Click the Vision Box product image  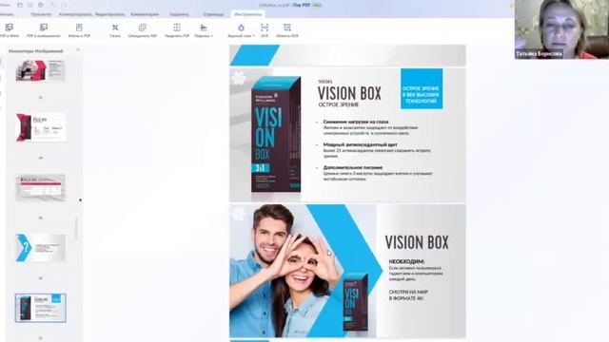276,135
